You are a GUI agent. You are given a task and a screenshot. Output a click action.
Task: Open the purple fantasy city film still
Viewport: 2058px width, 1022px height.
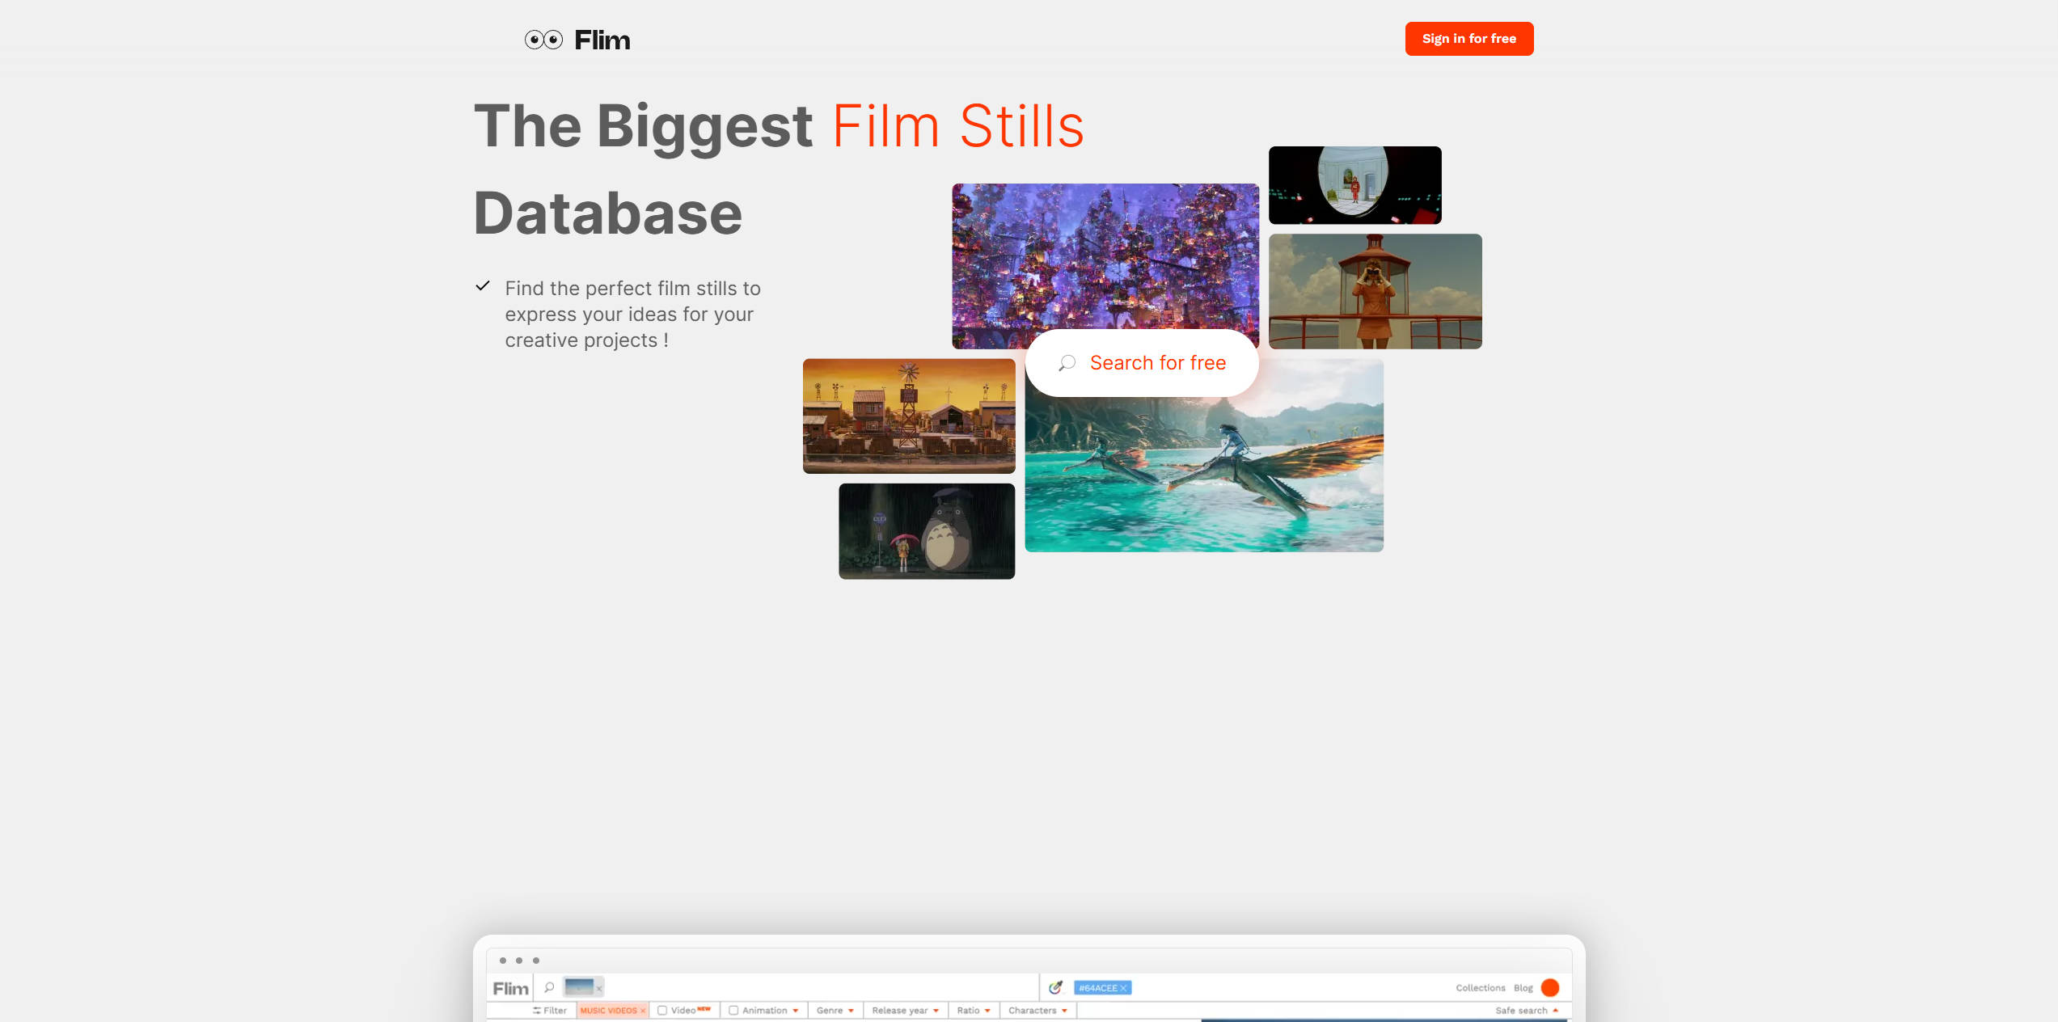point(1105,266)
